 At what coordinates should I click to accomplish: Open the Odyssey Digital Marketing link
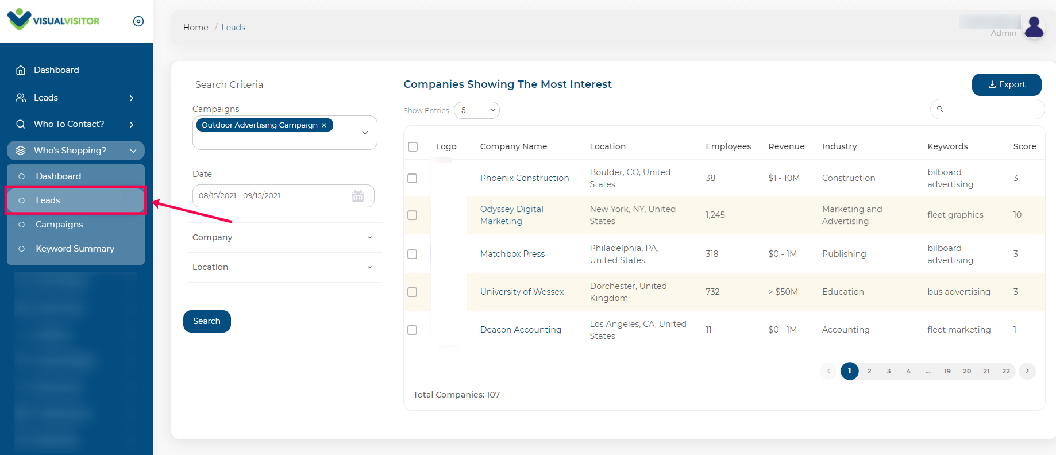point(512,215)
